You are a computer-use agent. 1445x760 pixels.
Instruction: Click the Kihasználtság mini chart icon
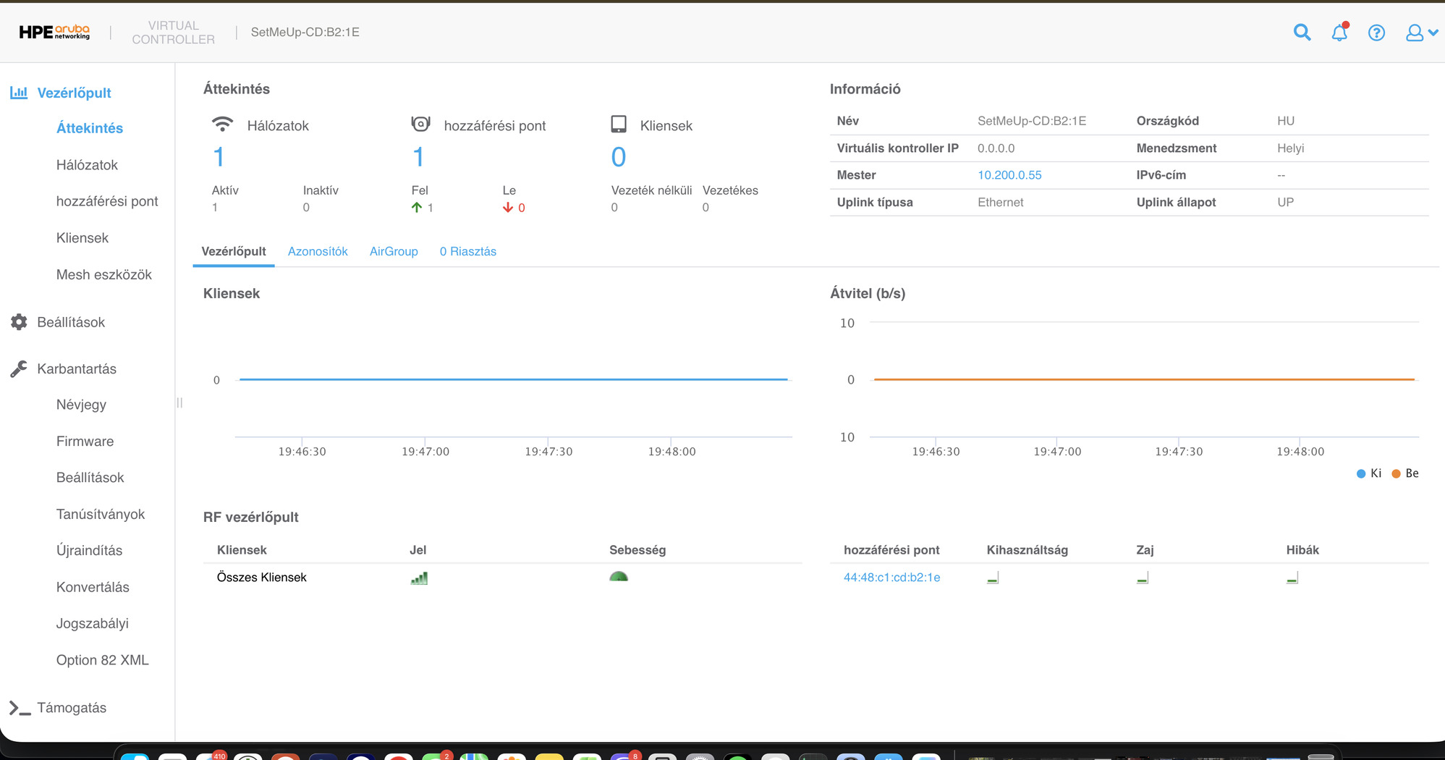click(x=993, y=578)
